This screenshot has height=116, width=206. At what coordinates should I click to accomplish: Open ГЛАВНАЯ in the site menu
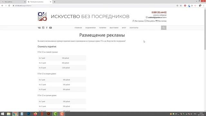[78, 28]
